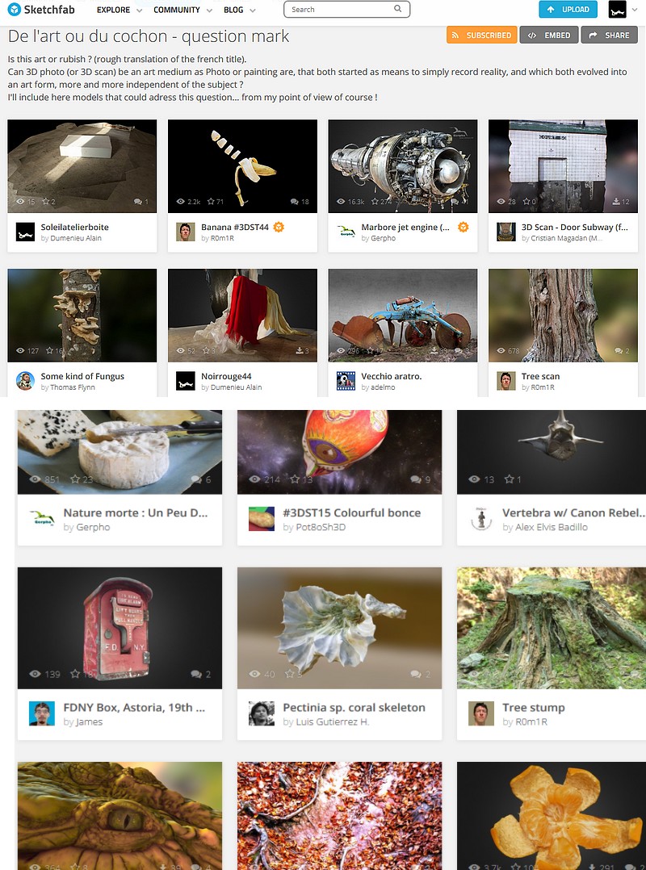
Task: Click star icon on the Banana thumbnail
Action: pyautogui.click(x=211, y=202)
